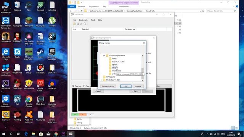The image size is (244, 137).
Task: Open the Steam desktop shortcut
Action: (40, 53)
